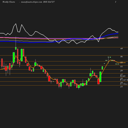Click the '31.69' last price value
Screen dimensions: 128x128
point(123,76)
